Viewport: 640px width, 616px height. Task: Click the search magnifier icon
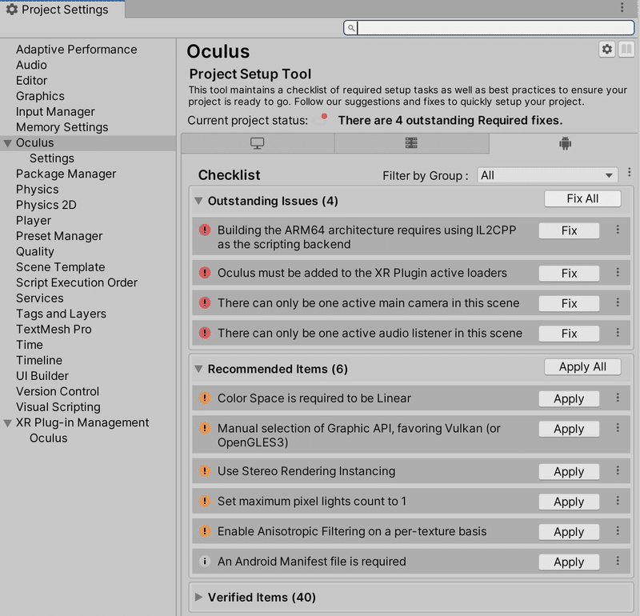pyautogui.click(x=351, y=28)
